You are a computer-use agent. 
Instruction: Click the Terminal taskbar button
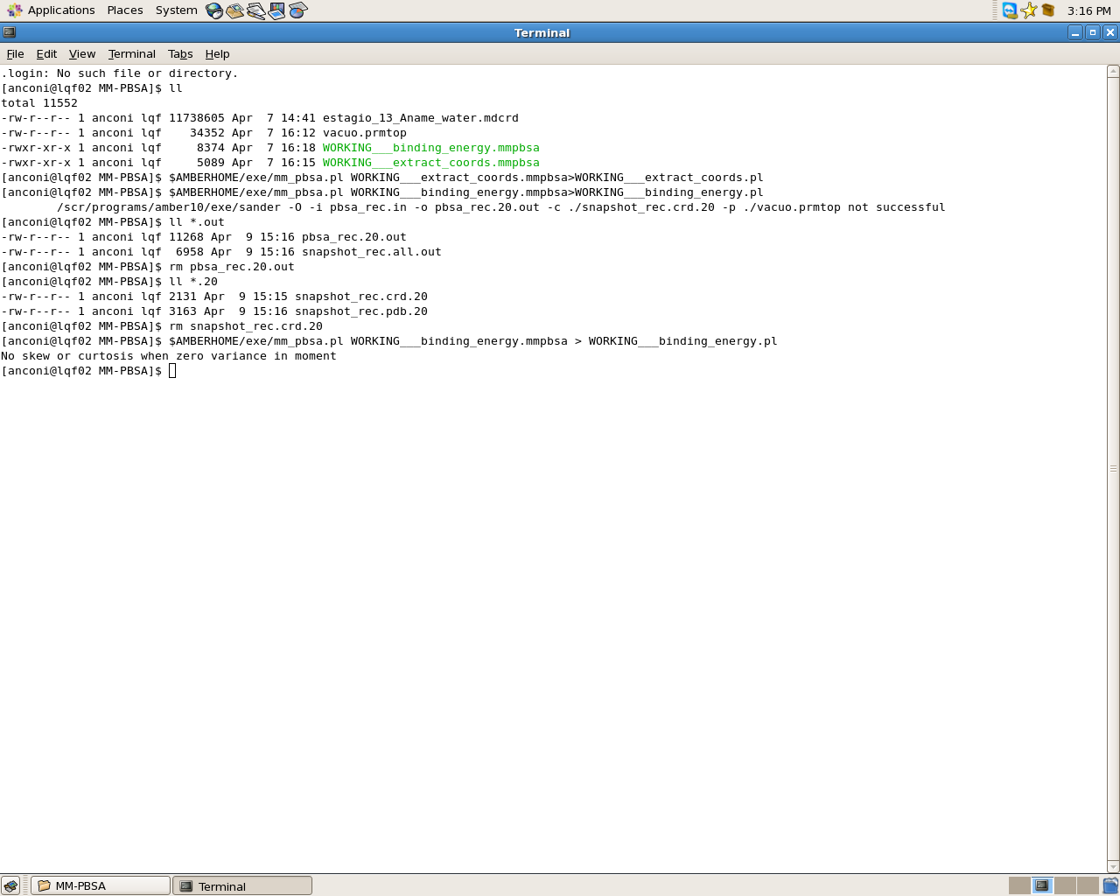[242, 885]
